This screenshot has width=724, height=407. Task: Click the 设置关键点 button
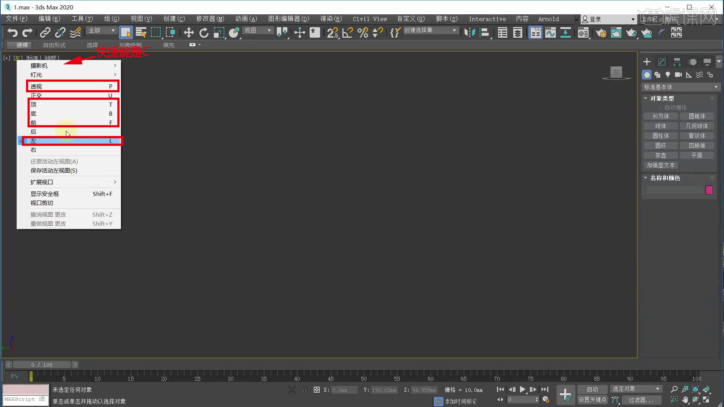point(592,400)
